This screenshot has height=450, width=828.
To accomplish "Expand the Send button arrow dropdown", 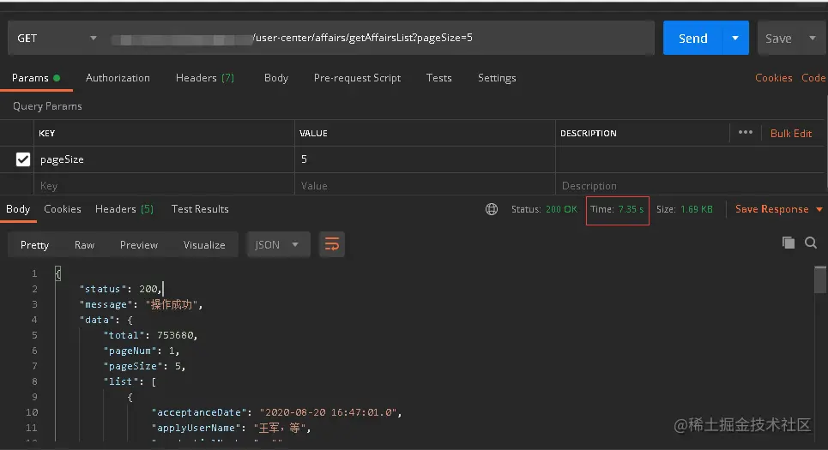I will (x=735, y=38).
